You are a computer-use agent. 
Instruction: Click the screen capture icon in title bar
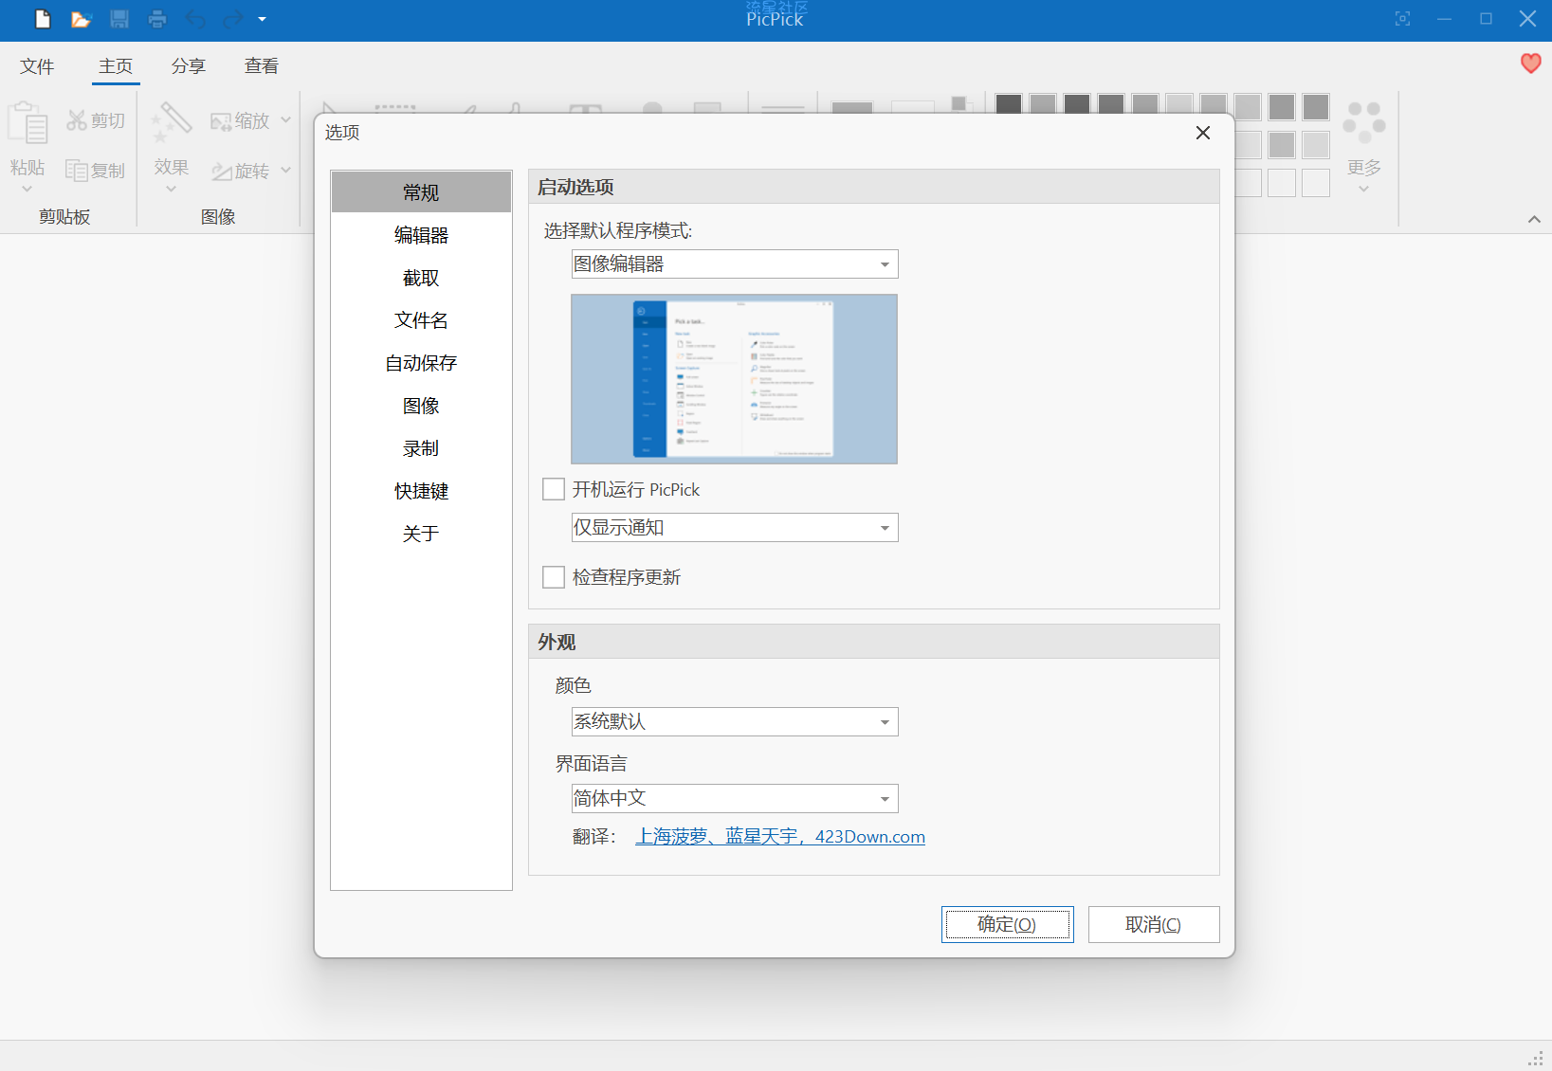click(x=1402, y=19)
